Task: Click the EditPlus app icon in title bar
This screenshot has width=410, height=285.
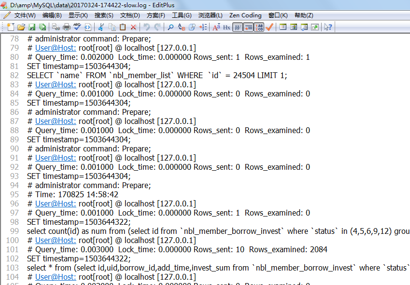Action: click(4, 5)
